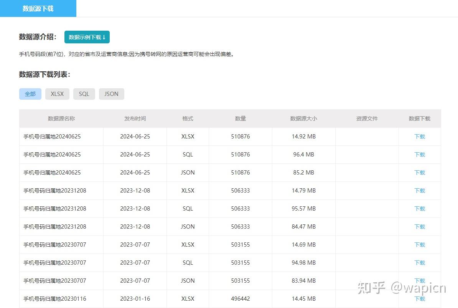Click name 手机号码归属地20230707 in the JSON row
458x308 pixels.
tap(55, 281)
